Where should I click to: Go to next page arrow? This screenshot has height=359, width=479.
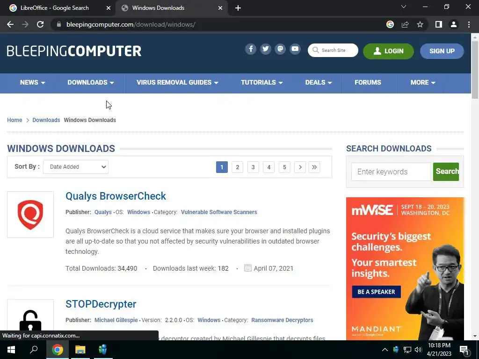click(300, 167)
